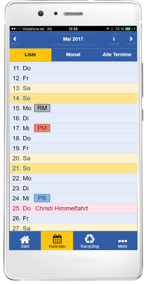The image size is (146, 284).
Task: Switch to the Monat tab
Action: 73,55
